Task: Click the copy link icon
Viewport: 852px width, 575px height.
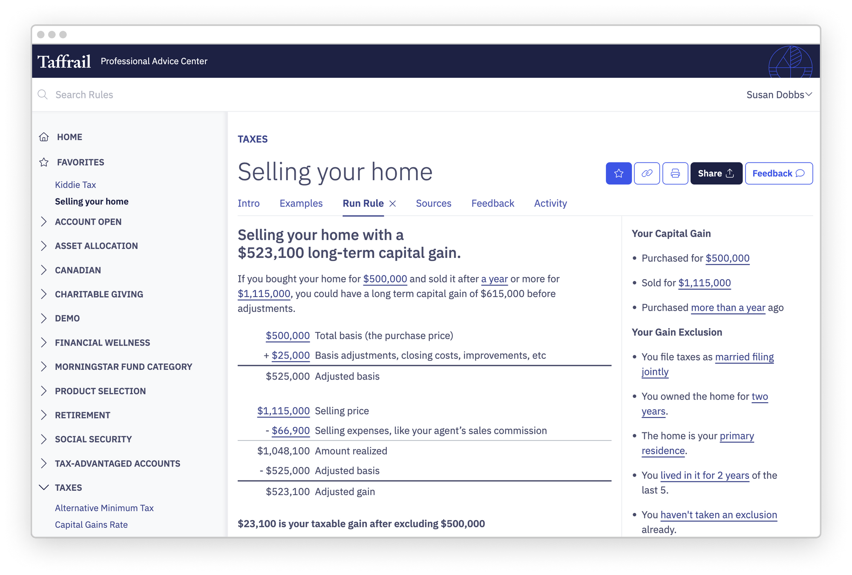Action: [647, 173]
